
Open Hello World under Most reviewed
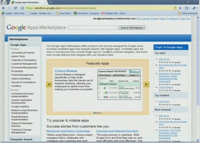[x=164, y=116]
